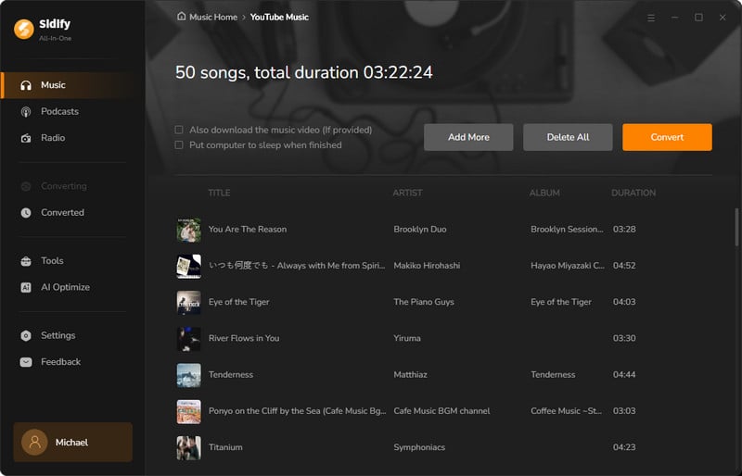Click the home icon in breadcrumb
Viewport: 742px width, 476px height.
tap(181, 17)
